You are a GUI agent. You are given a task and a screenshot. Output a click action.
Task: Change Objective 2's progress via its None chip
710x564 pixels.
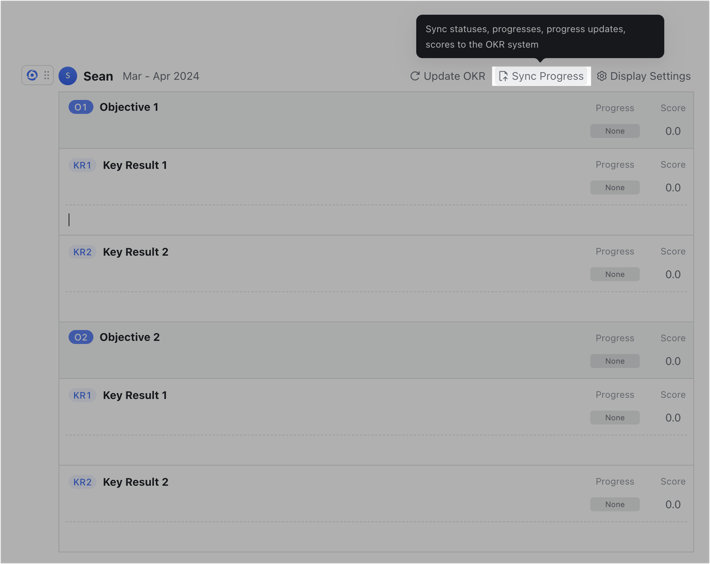[615, 361]
